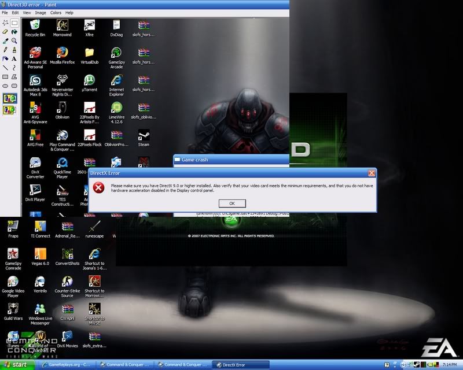Viewport: 463px width, 370px height.
Task: Select the Shortcut to Morrowi... desktop icon
Action: coord(94,287)
